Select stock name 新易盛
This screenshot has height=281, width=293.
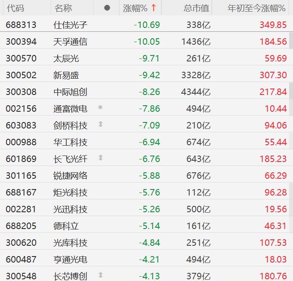click(x=66, y=75)
